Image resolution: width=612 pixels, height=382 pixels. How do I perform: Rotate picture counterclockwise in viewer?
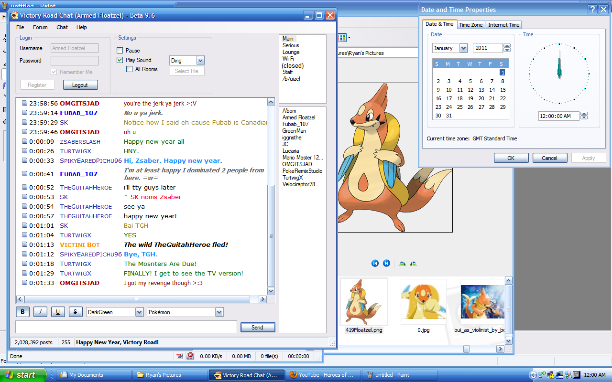click(413, 263)
